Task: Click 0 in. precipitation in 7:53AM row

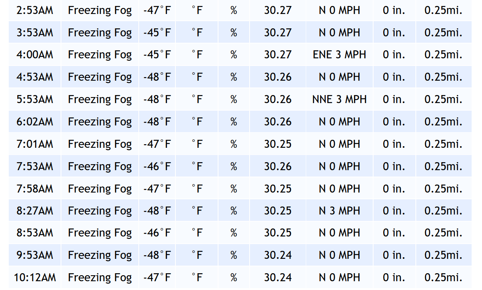Action: pyautogui.click(x=394, y=166)
